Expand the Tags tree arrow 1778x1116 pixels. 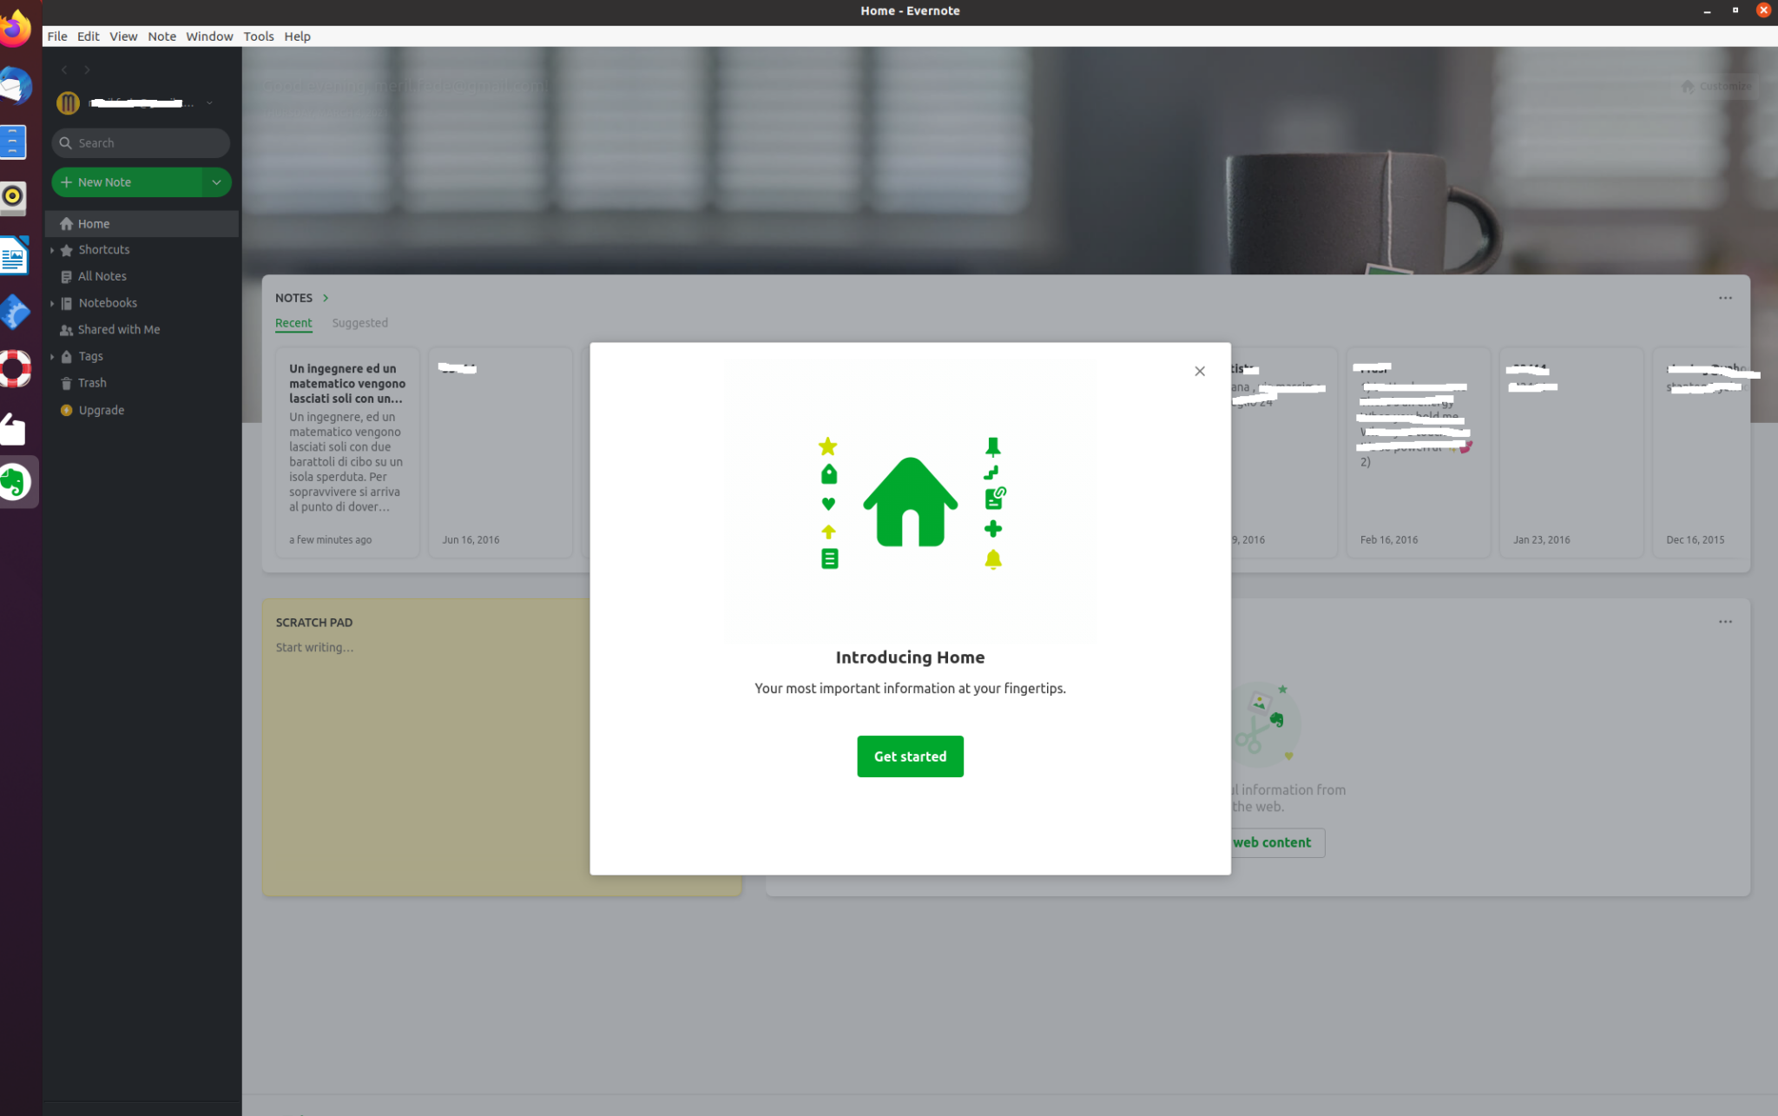[52, 356]
